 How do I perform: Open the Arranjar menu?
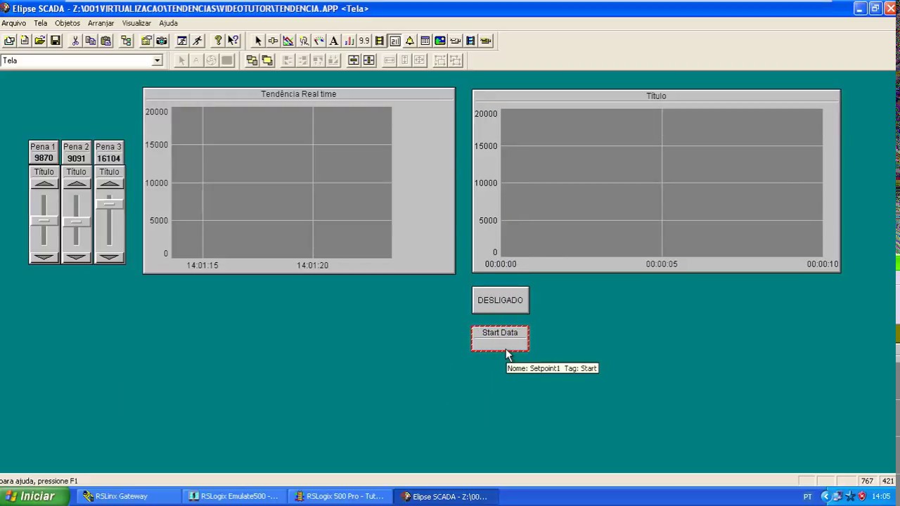(101, 23)
